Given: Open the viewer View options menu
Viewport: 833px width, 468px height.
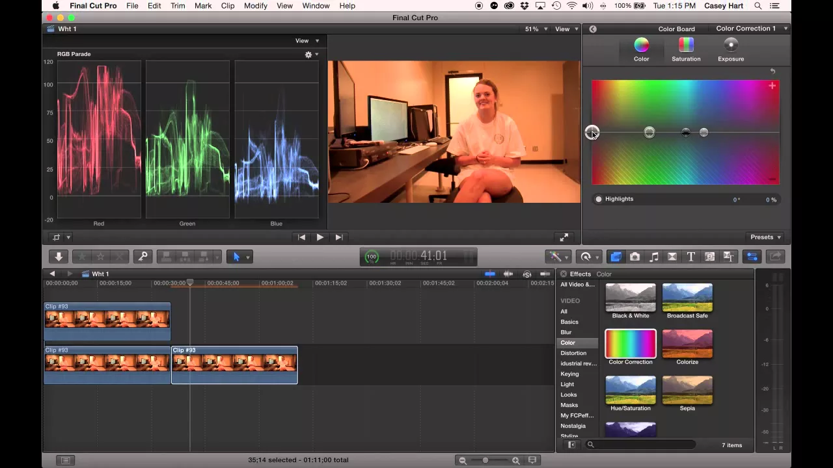Looking at the screenshot, I should click(x=567, y=29).
